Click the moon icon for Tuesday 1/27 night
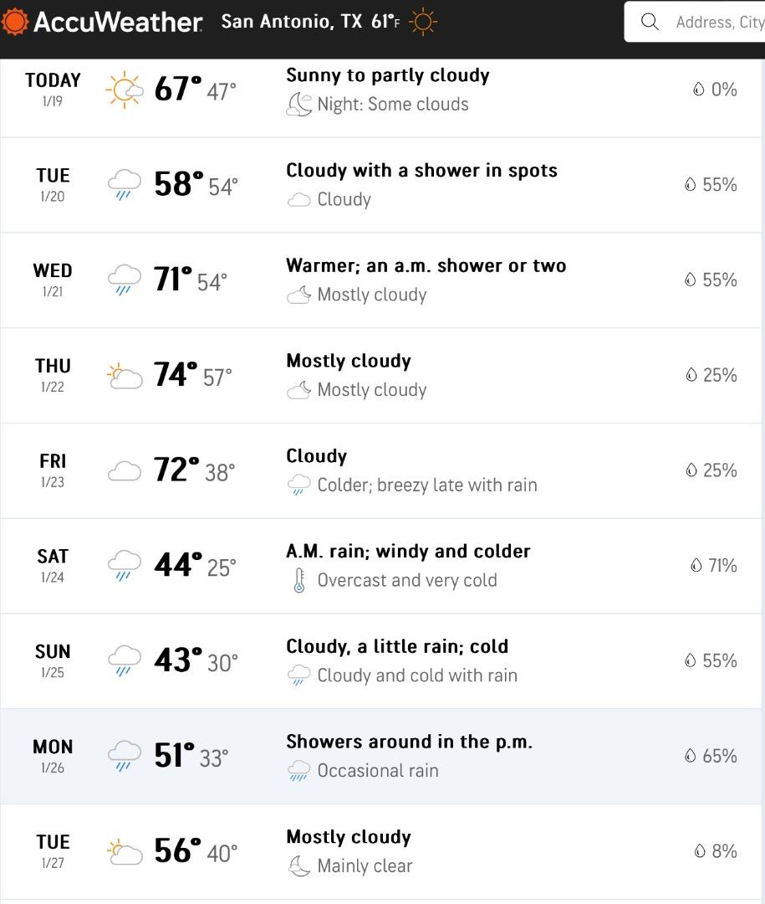The height and width of the screenshot is (904, 765). tap(298, 866)
